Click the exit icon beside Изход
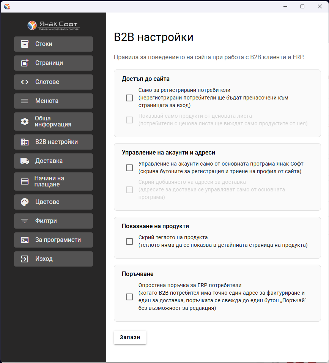329x363 pixels. pos(25,259)
